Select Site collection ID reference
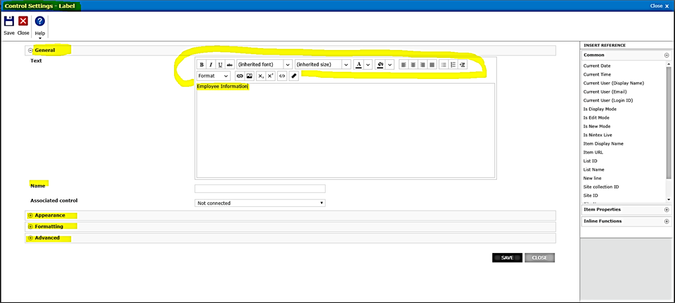This screenshot has height=303, width=675. 601,187
